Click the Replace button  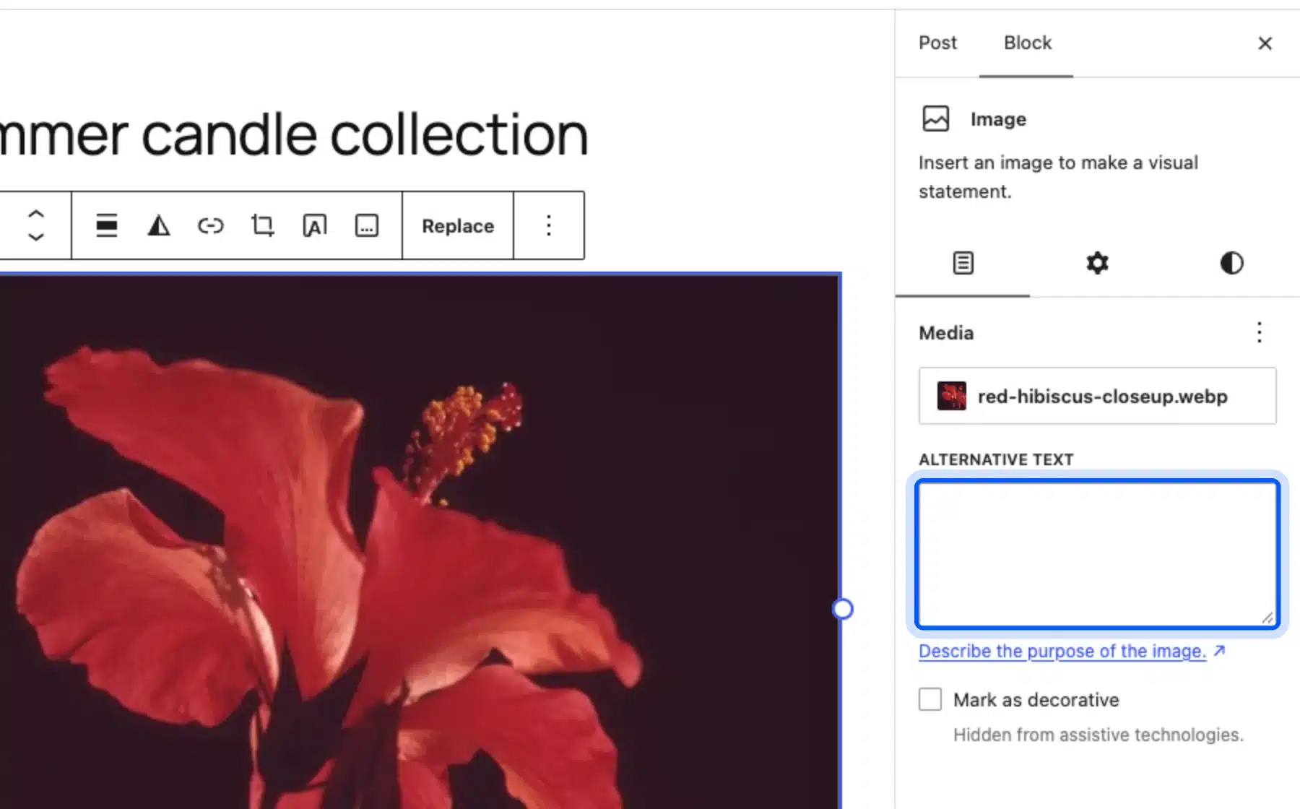(x=458, y=226)
